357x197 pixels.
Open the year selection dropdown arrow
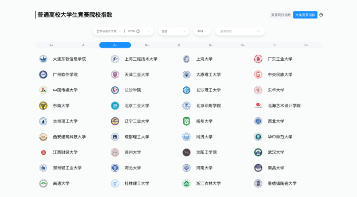point(149,31)
